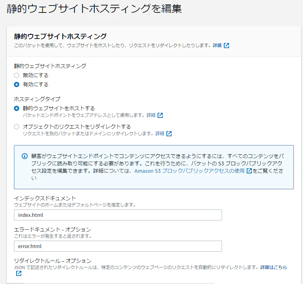Open 詳細 link under the redirect-requests option

[x=160, y=134]
